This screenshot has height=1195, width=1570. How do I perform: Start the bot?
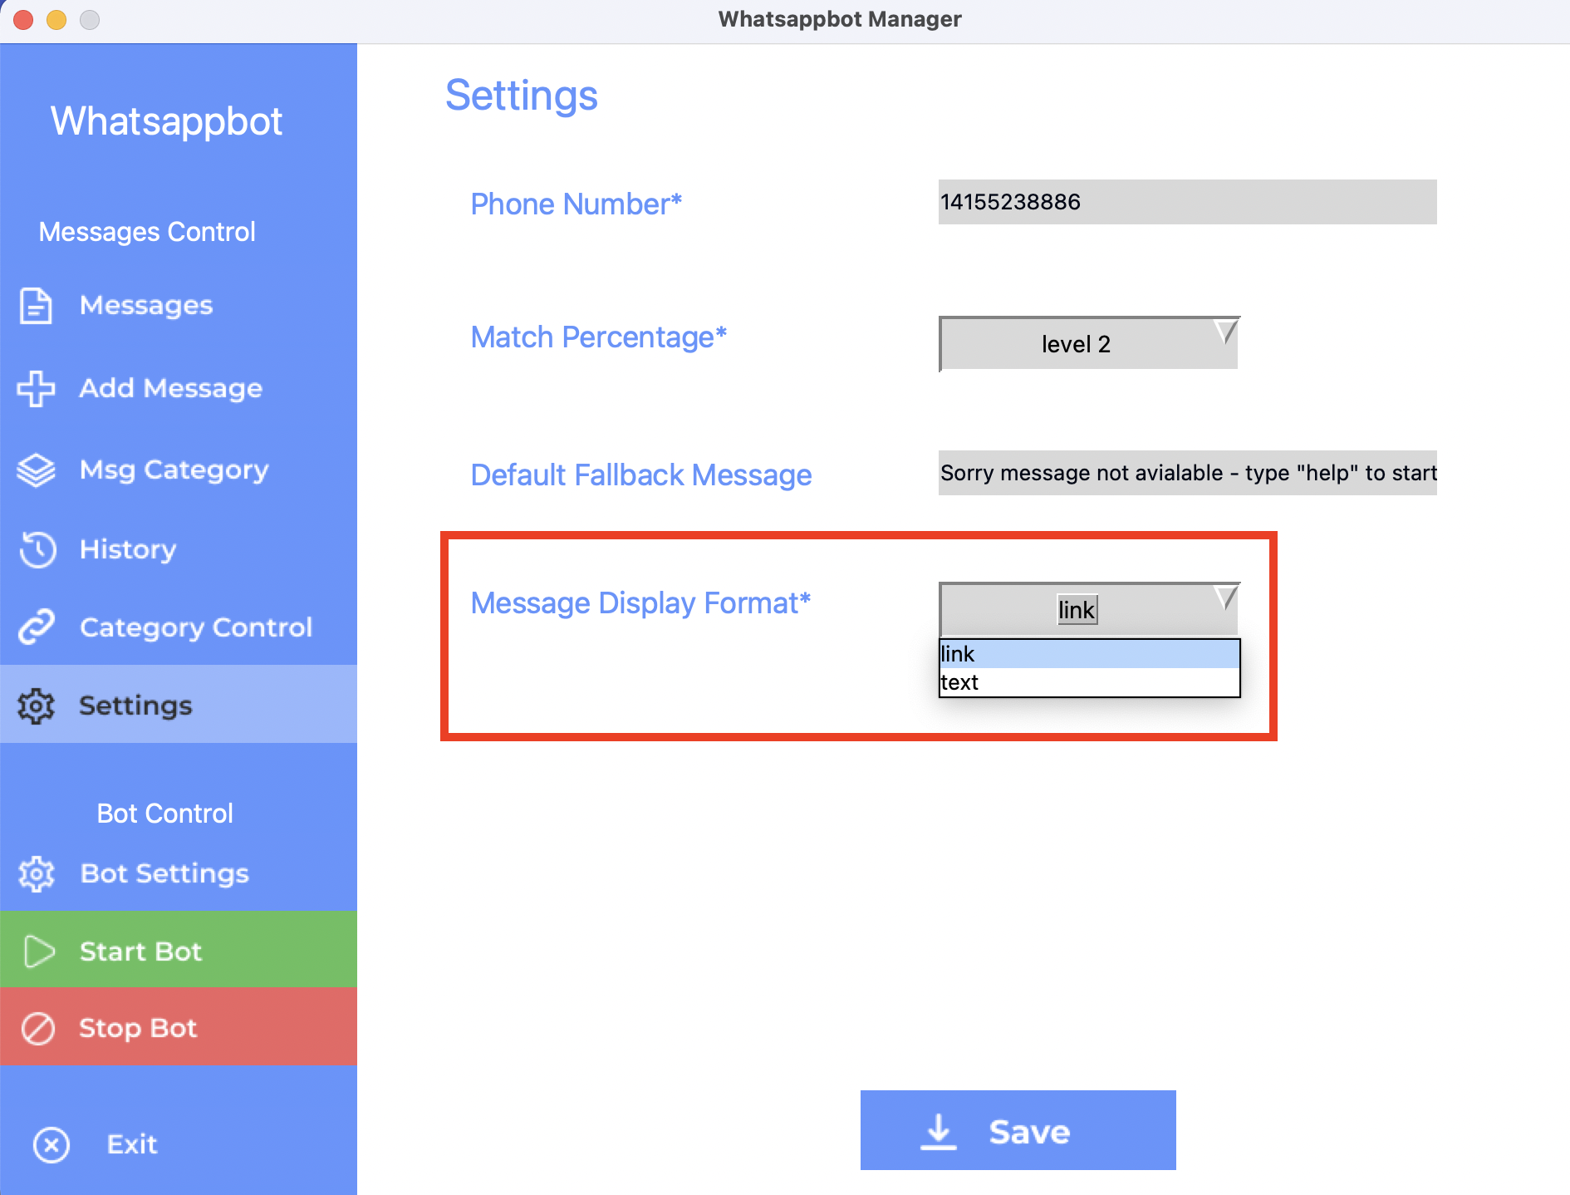(x=179, y=949)
